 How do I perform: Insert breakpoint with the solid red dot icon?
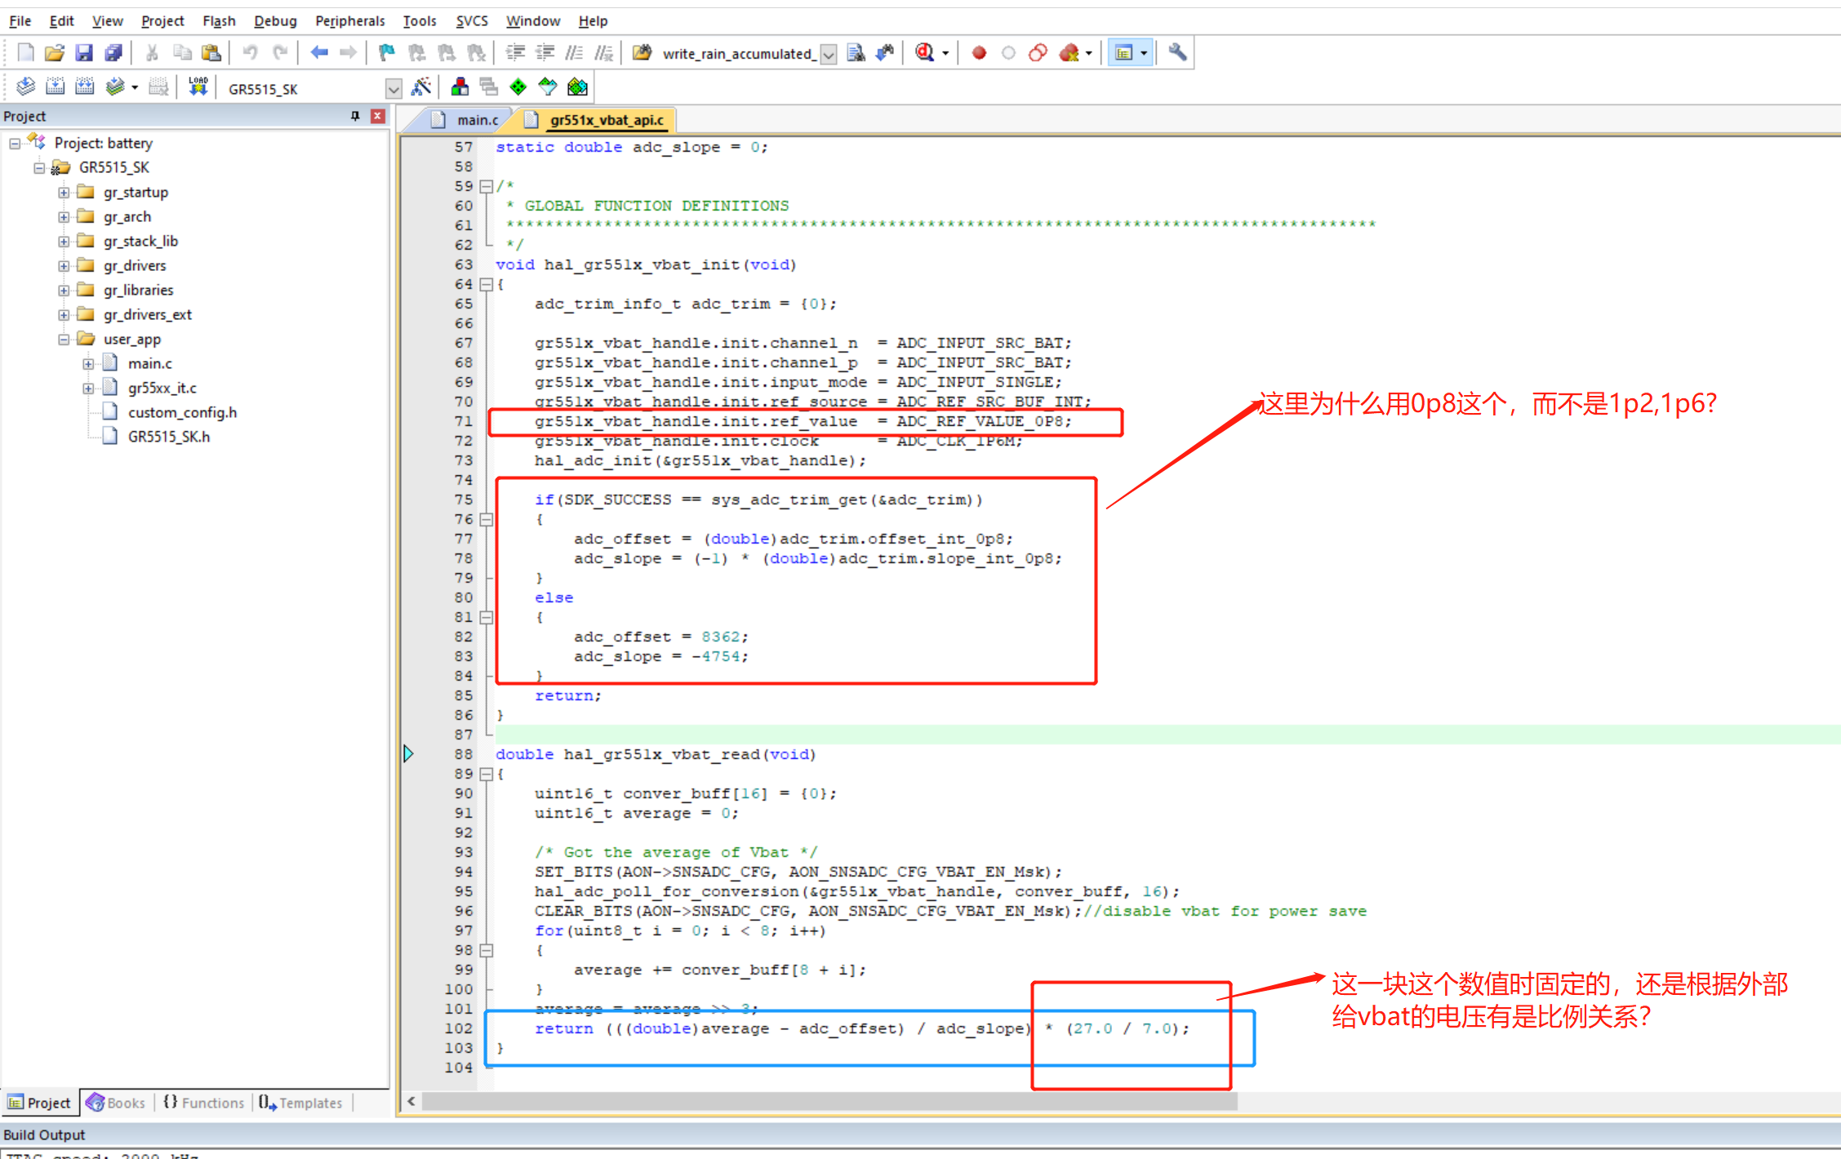coord(979,53)
